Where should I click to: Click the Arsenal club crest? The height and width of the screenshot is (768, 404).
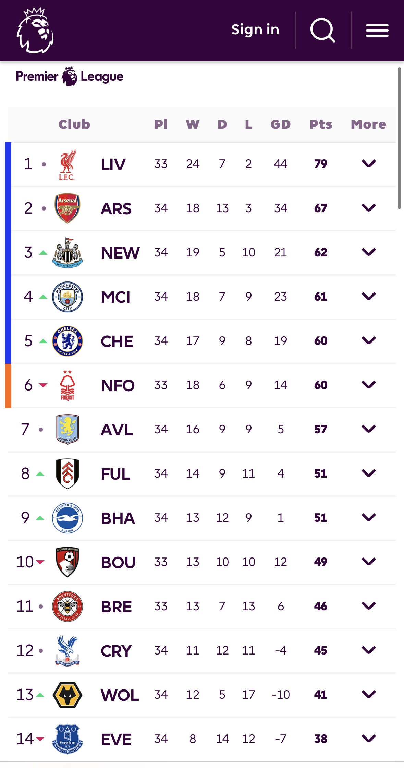(x=67, y=208)
